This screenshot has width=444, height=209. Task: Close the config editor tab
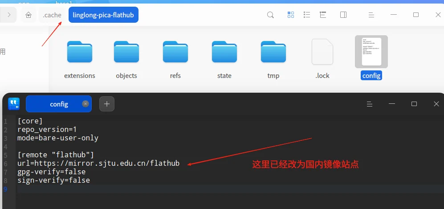(x=86, y=104)
